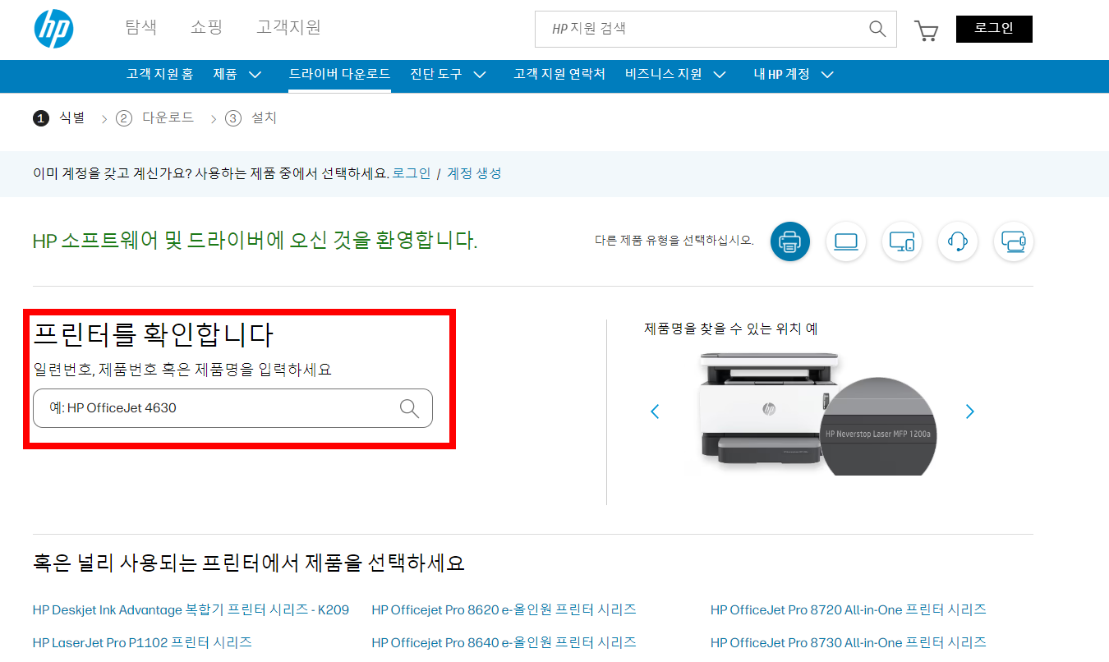This screenshot has width=1109, height=662.
Task: Click step 3 설치
Action: point(251,118)
